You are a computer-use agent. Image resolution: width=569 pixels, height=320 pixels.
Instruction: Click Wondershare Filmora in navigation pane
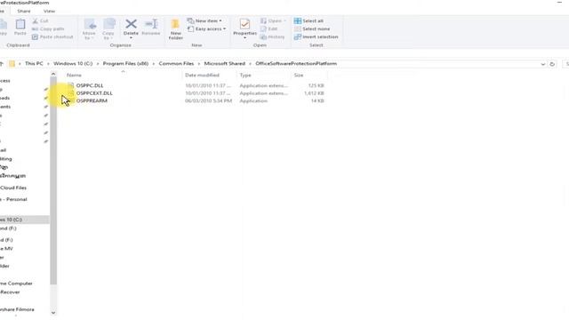(17, 309)
